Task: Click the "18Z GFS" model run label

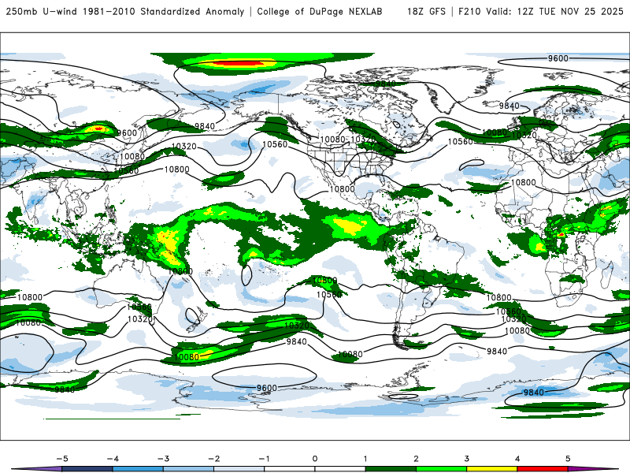Action: (x=426, y=12)
